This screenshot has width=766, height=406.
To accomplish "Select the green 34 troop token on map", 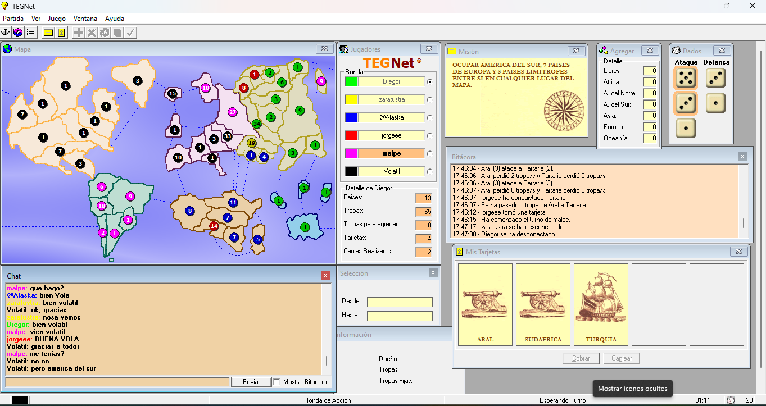I will pyautogui.click(x=257, y=124).
